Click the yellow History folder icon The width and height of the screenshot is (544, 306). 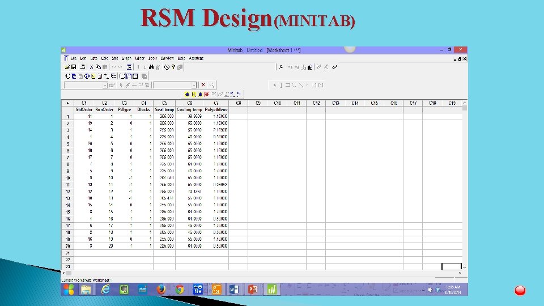pos(93,76)
